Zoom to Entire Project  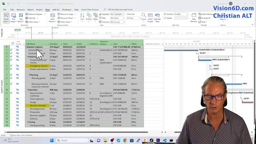(150, 18)
